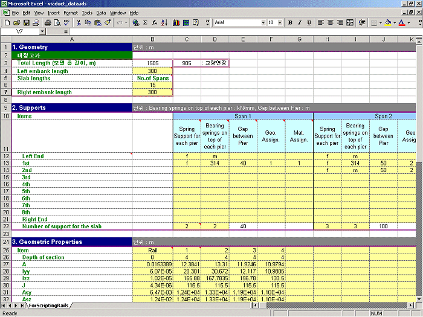Open the Format menu
Screen dimensions: 423x317
coord(70,13)
